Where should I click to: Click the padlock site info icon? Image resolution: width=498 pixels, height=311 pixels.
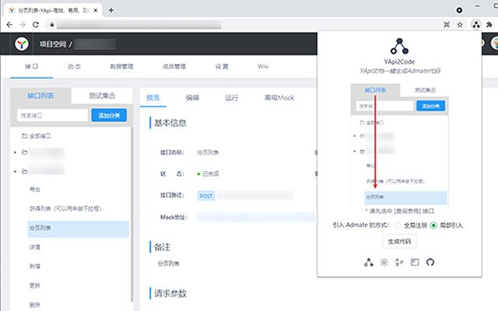click(52, 24)
